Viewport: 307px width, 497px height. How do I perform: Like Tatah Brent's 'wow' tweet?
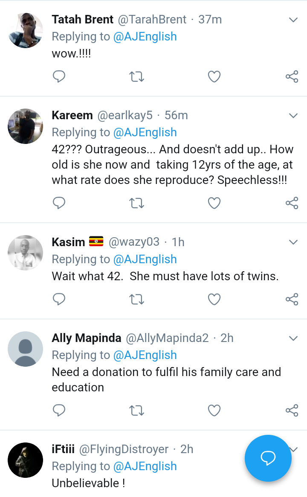[214, 77]
